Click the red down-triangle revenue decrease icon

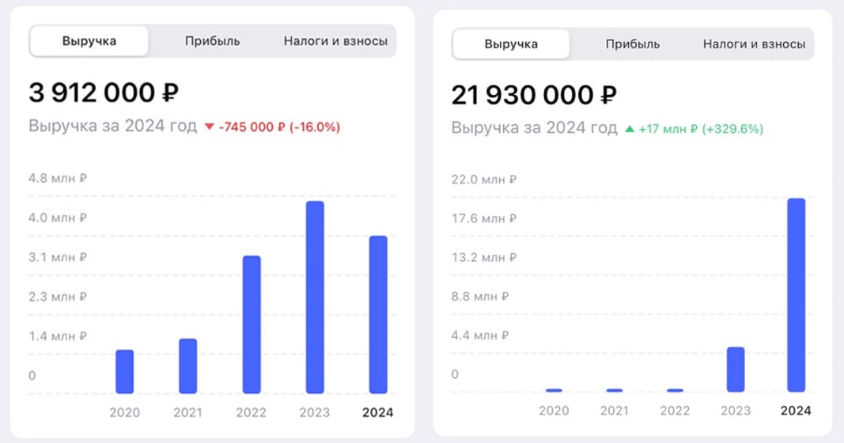pos(209,127)
